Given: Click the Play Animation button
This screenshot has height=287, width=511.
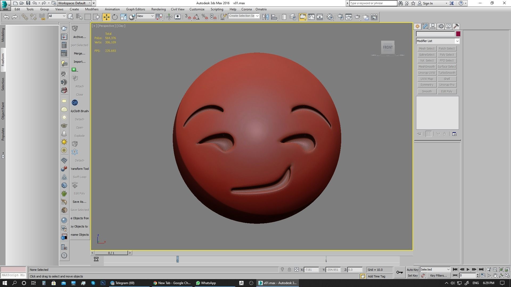Looking at the screenshot, I should [468, 269].
